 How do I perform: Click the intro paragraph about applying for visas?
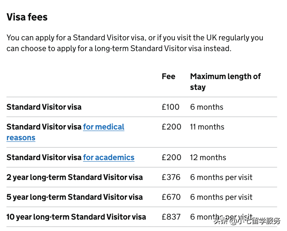135,43
